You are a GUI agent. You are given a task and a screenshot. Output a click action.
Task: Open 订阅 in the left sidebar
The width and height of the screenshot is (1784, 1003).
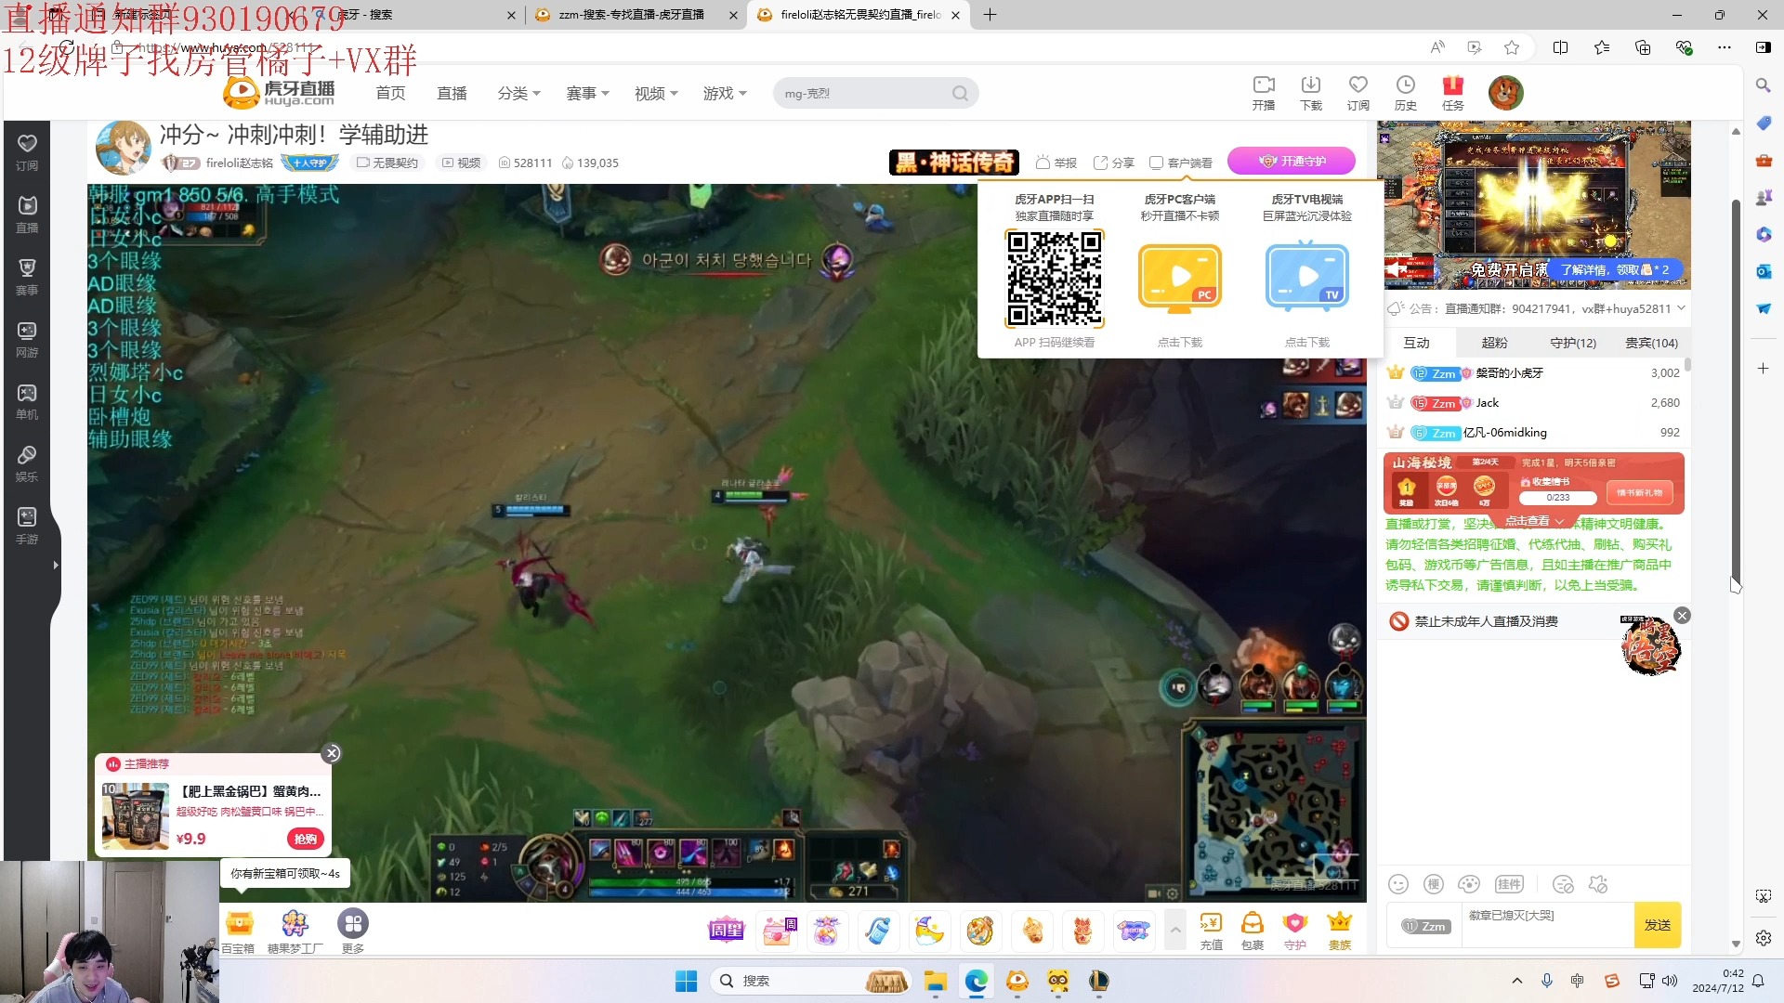coord(27,153)
